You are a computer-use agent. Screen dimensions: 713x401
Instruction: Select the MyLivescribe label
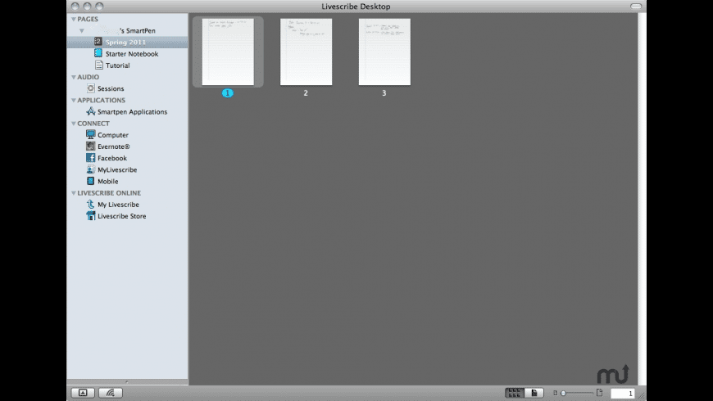[x=117, y=170]
